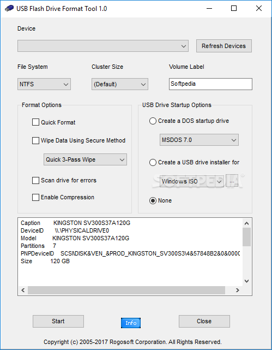Click the blue Info button

tap(131, 323)
